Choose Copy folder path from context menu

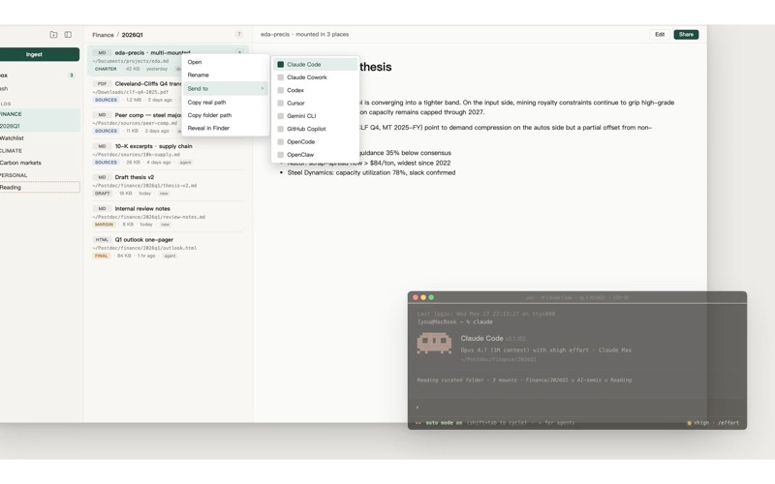point(226,115)
